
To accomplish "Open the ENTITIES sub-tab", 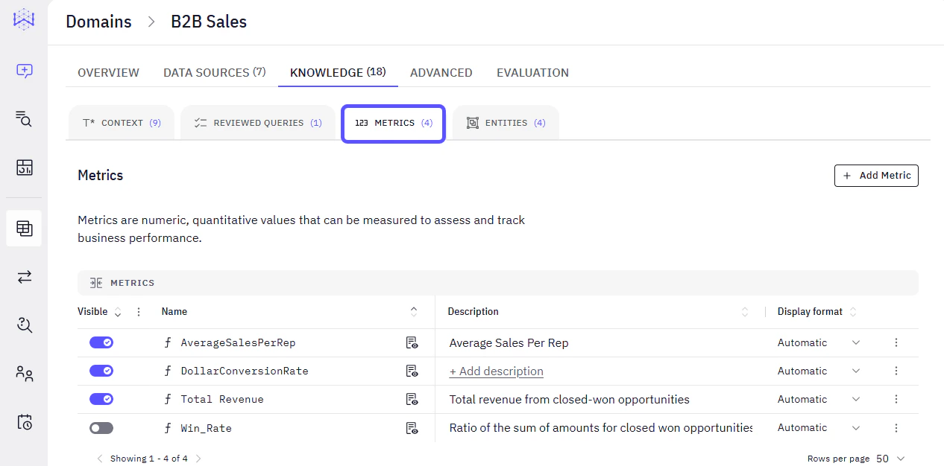I will point(506,122).
